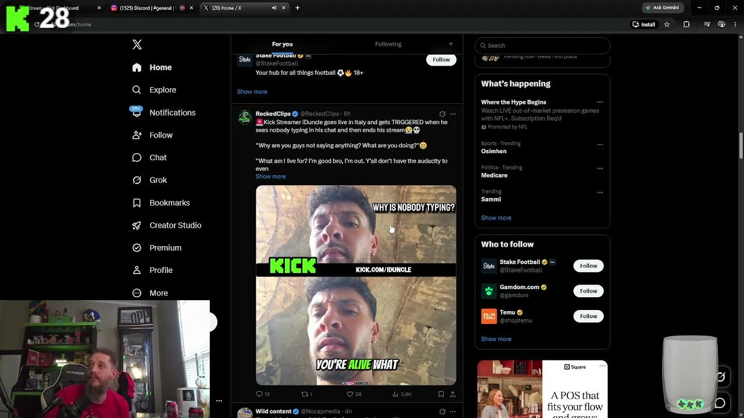Close the Discord browser tab
The width and height of the screenshot is (744, 418).
click(x=192, y=8)
